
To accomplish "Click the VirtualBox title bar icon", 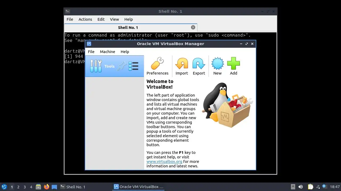I will 89,44.
